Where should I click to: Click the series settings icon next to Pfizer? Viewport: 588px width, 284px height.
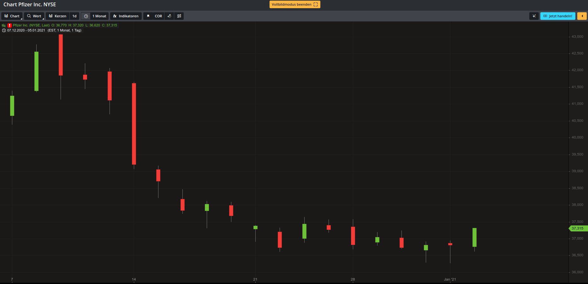tap(4, 26)
